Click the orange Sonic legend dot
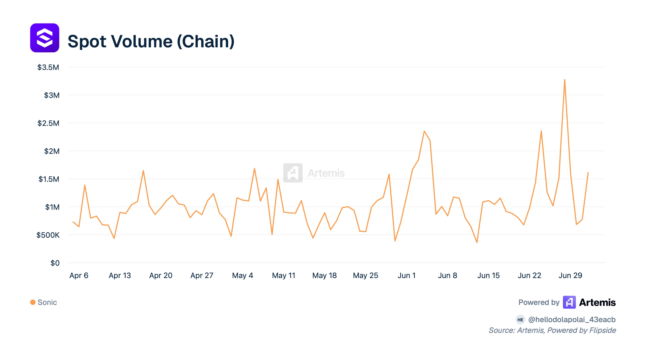Screen dimensions: 646x363 coord(33,302)
